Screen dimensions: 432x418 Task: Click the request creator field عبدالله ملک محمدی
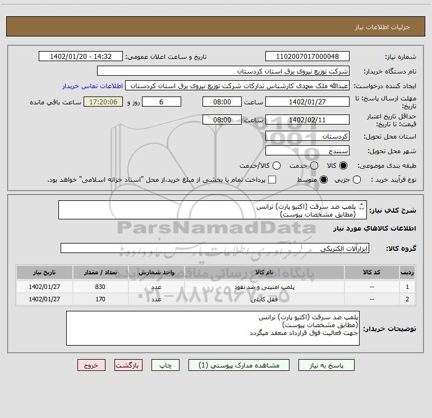[237, 85]
